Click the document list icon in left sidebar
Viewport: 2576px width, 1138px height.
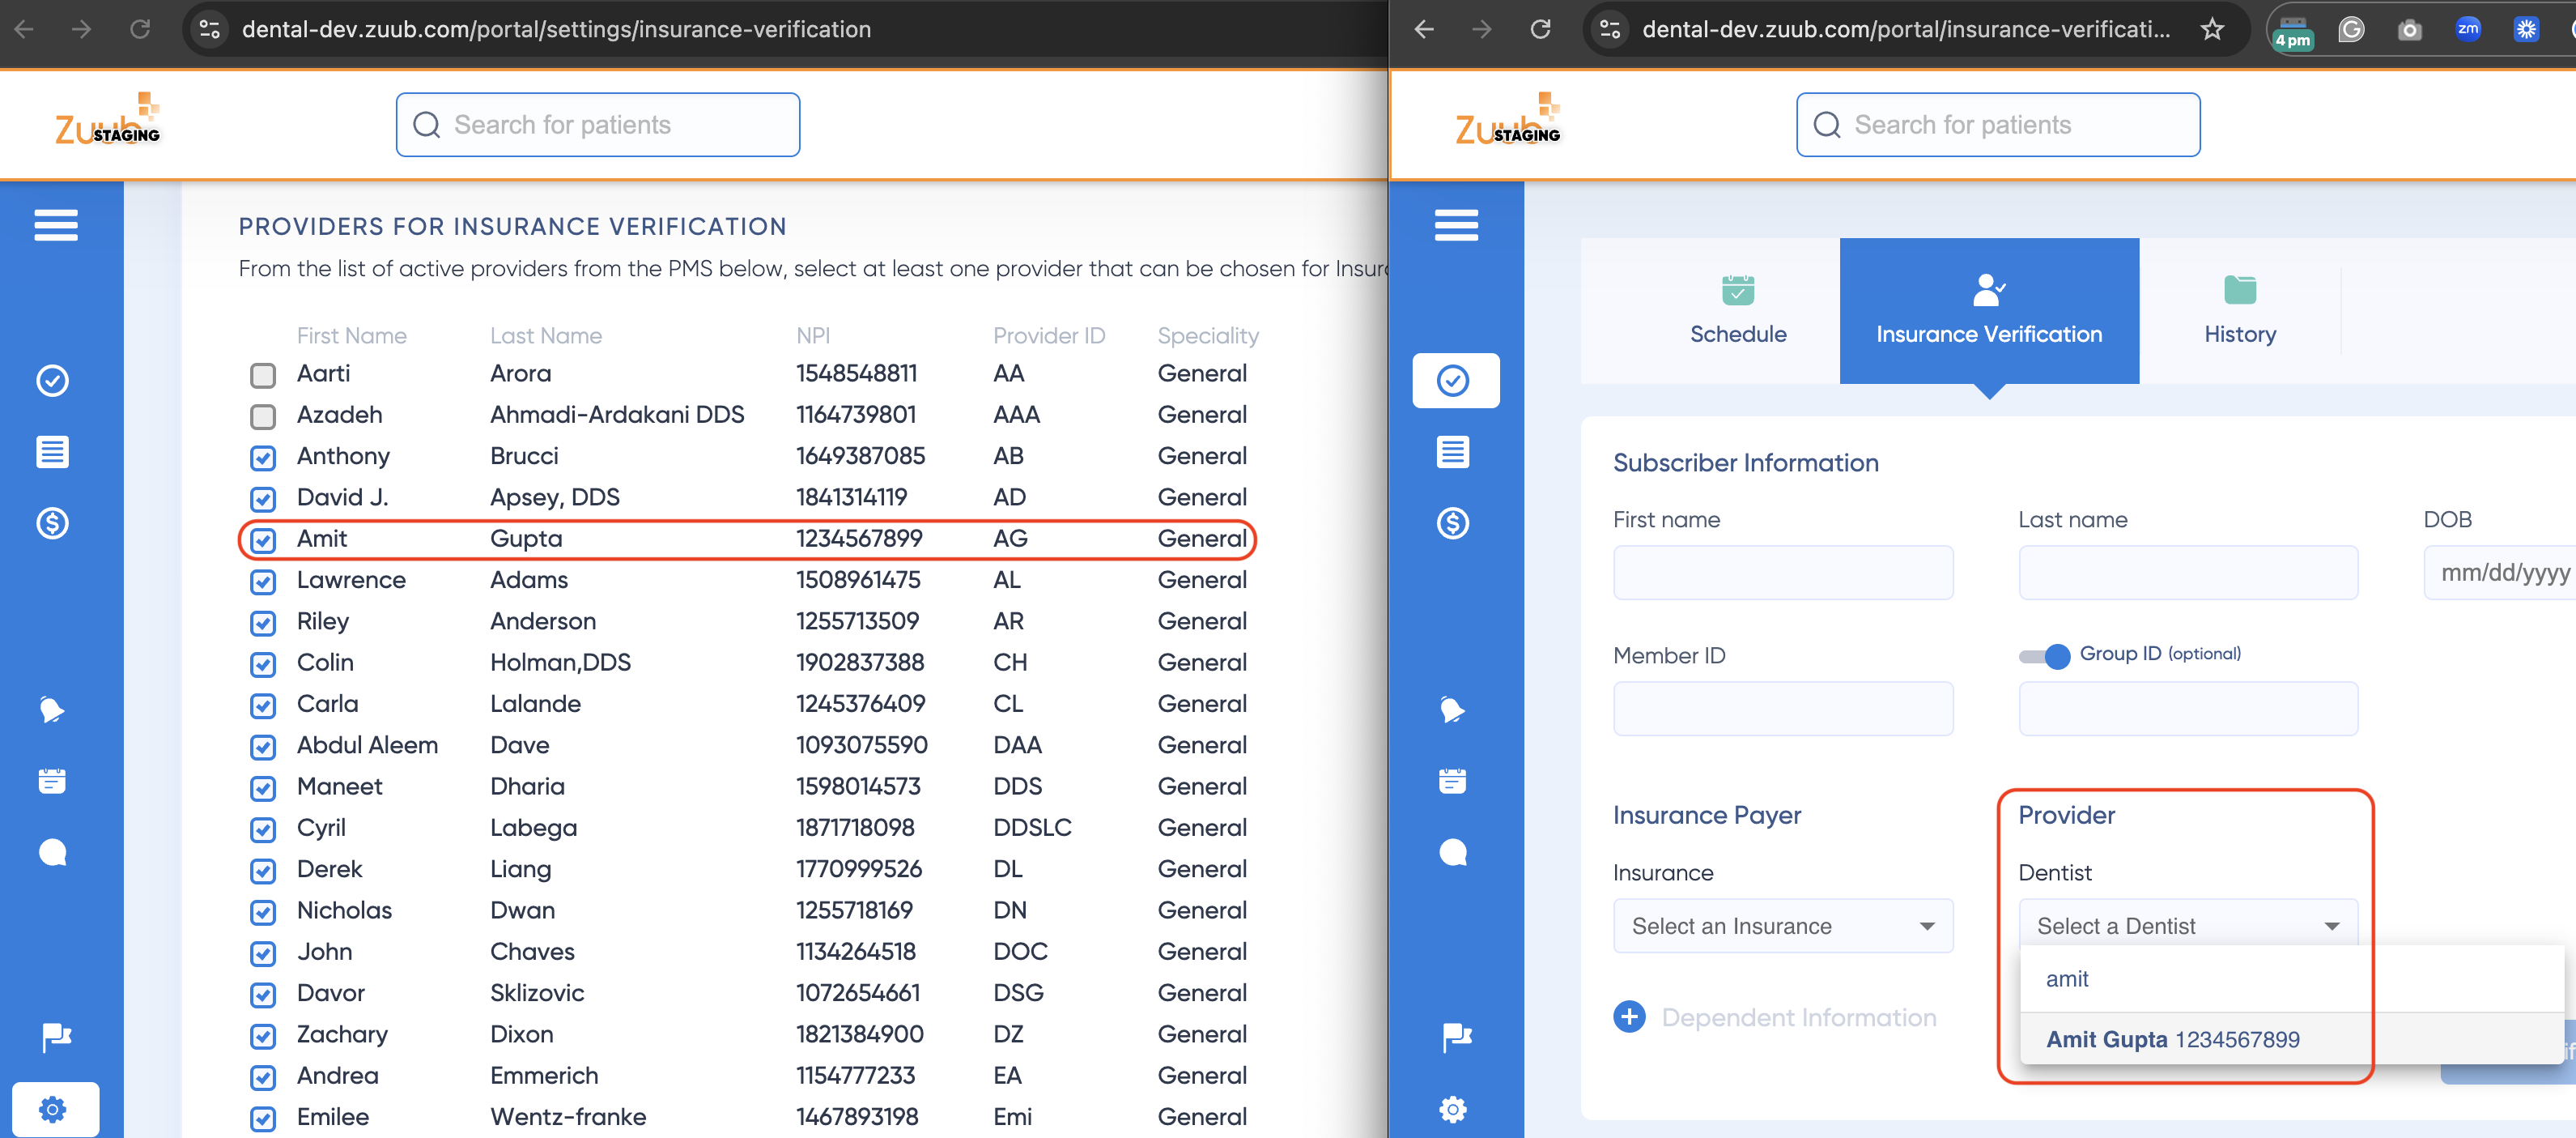52,453
